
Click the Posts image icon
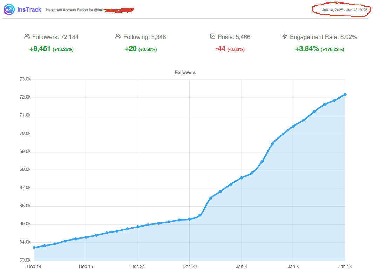click(x=213, y=36)
